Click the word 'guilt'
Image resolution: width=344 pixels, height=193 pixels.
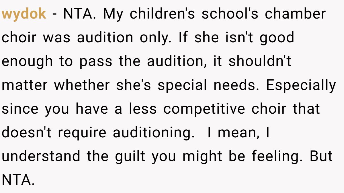coord(132,156)
